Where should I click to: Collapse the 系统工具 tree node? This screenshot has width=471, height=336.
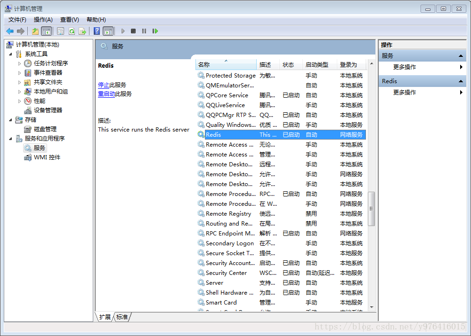(x=10, y=54)
